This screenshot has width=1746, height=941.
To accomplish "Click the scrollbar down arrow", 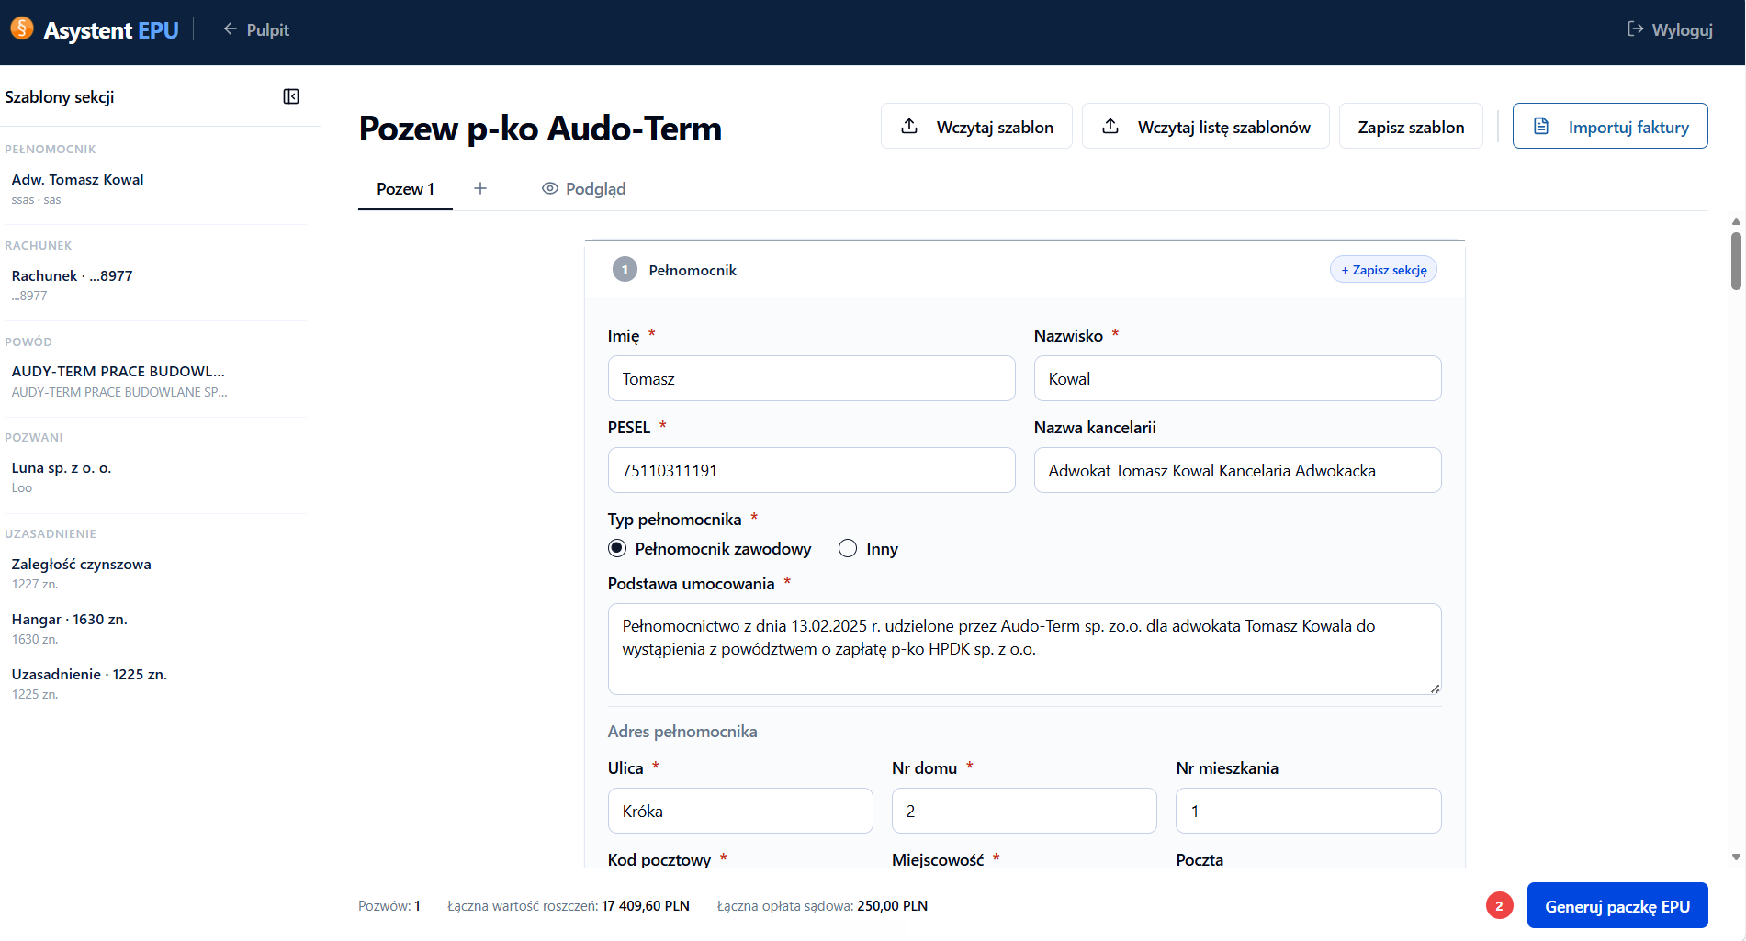I will (x=1736, y=857).
